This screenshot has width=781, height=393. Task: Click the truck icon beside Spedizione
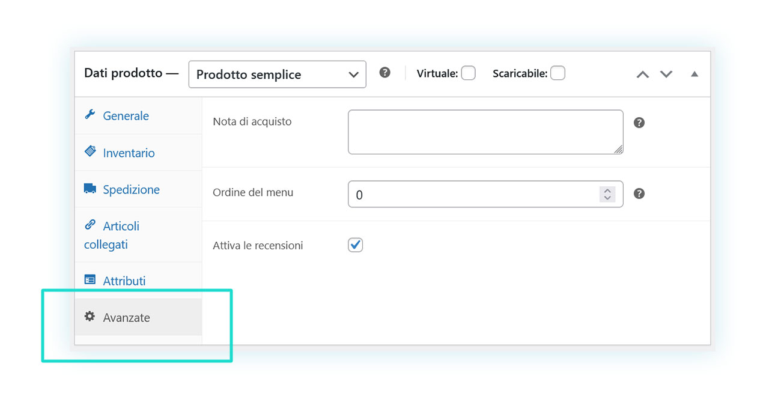pos(90,189)
